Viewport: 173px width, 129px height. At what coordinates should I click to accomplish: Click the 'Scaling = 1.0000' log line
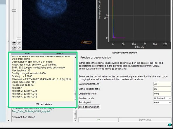[22, 76]
